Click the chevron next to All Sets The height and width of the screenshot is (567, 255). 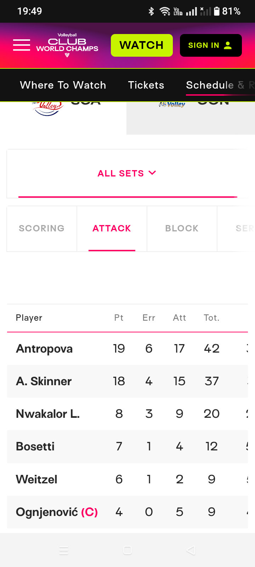point(152,173)
